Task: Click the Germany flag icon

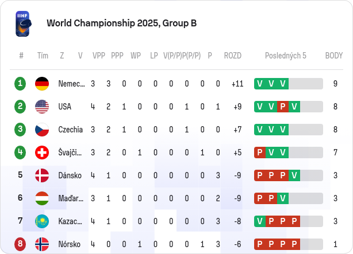Action: click(x=42, y=84)
